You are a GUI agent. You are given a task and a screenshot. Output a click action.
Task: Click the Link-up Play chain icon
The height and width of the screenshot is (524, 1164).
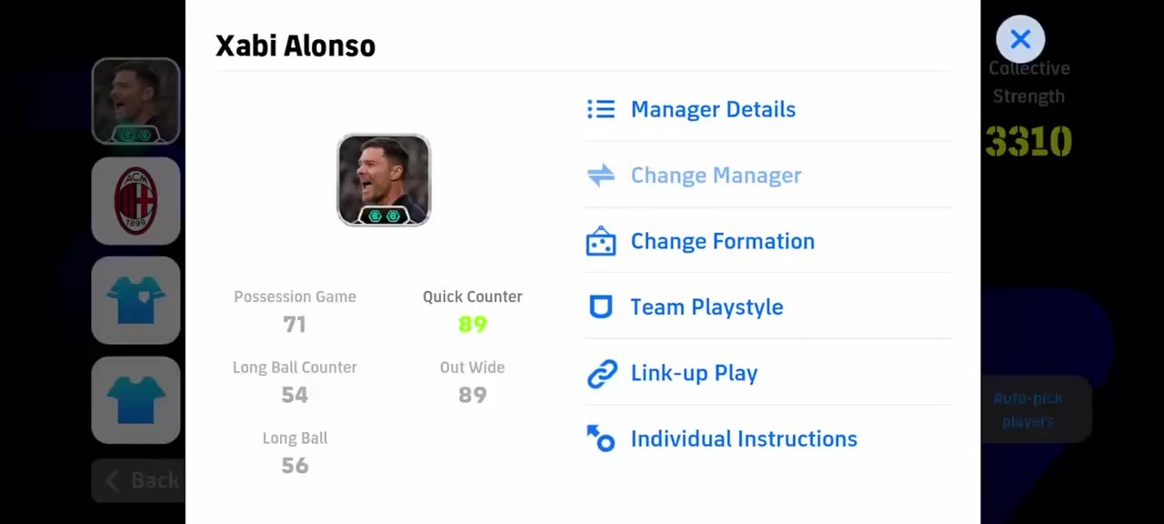tap(601, 373)
